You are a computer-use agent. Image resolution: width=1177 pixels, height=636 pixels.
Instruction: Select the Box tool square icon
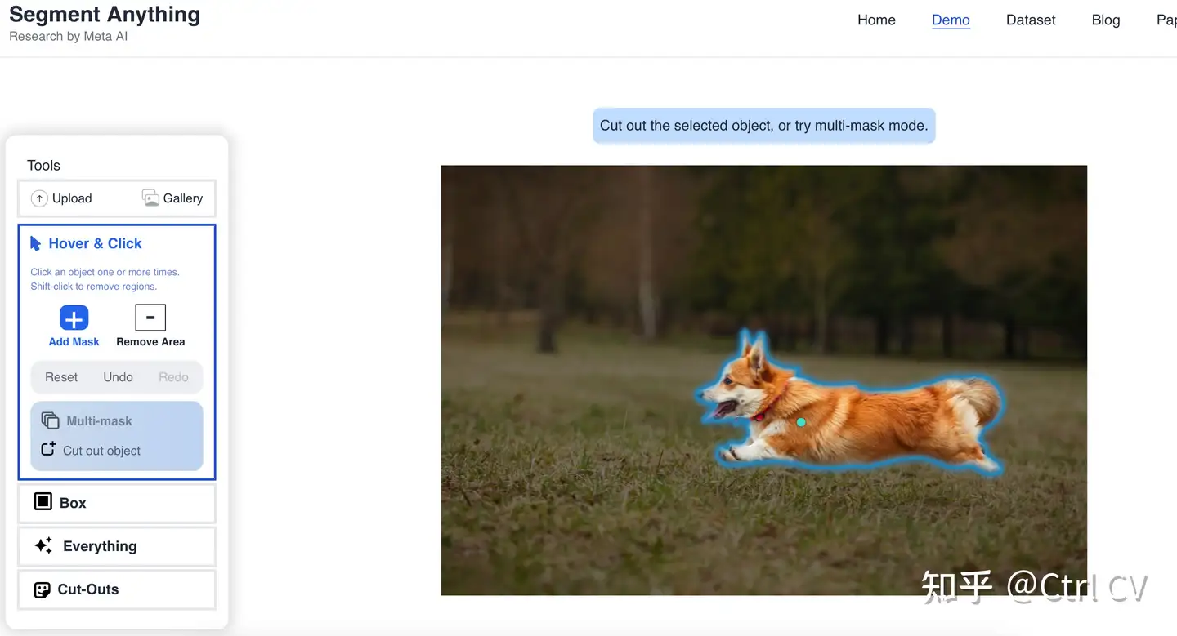pyautogui.click(x=43, y=502)
